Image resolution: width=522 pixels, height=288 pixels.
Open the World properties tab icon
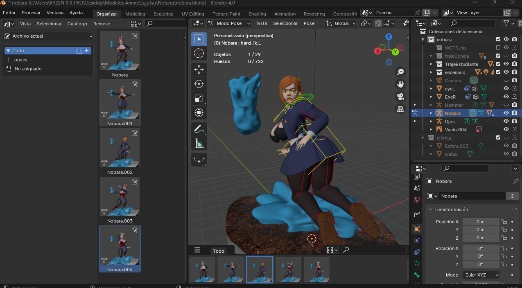417,200
